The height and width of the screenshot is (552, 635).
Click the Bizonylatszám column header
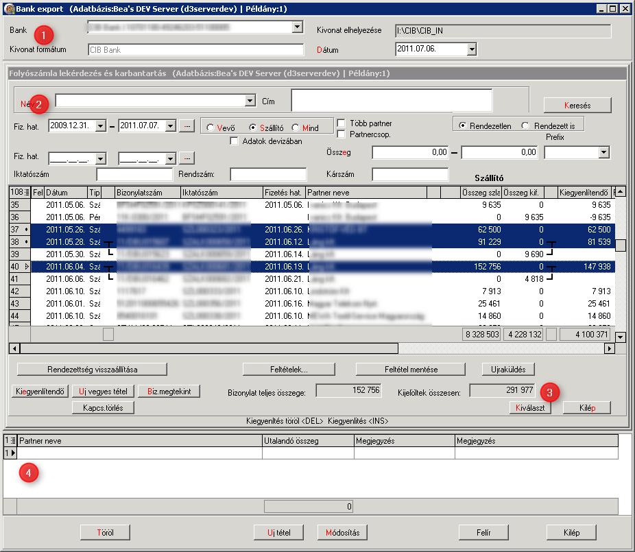coord(147,193)
